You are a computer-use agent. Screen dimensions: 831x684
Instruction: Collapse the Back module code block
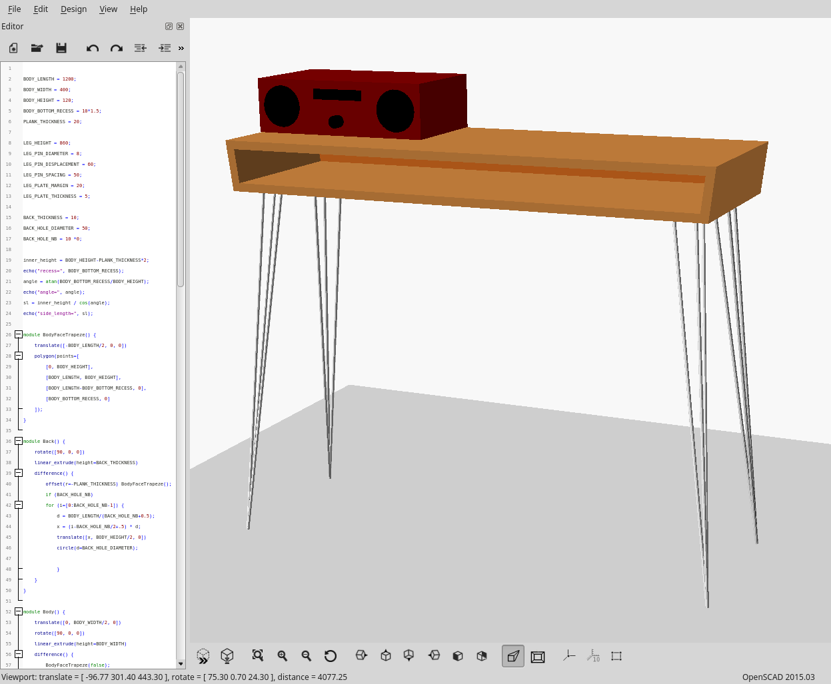[19, 441]
